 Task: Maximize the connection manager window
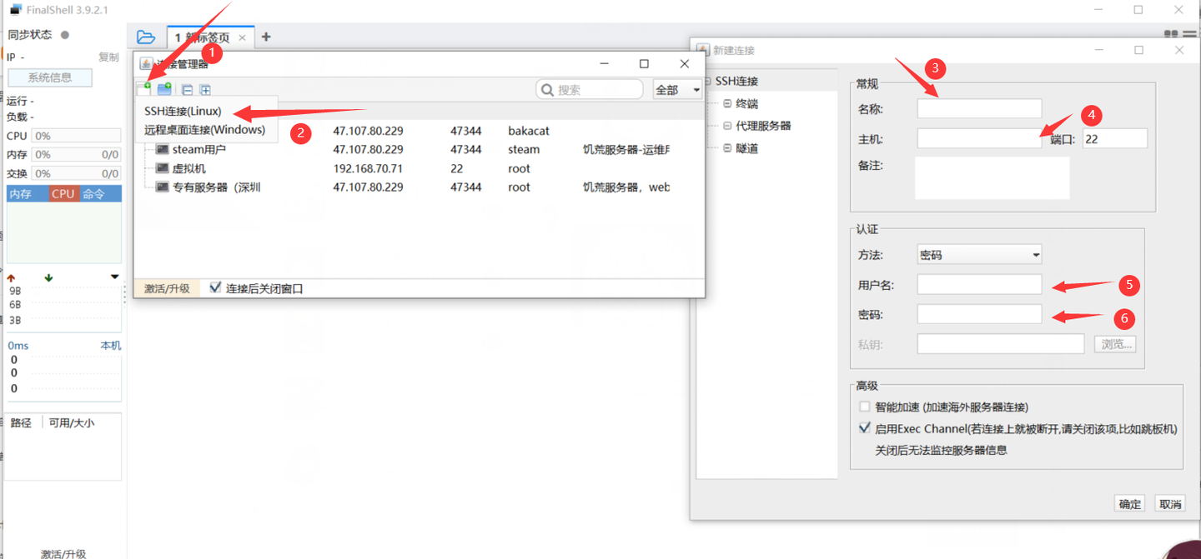click(644, 63)
